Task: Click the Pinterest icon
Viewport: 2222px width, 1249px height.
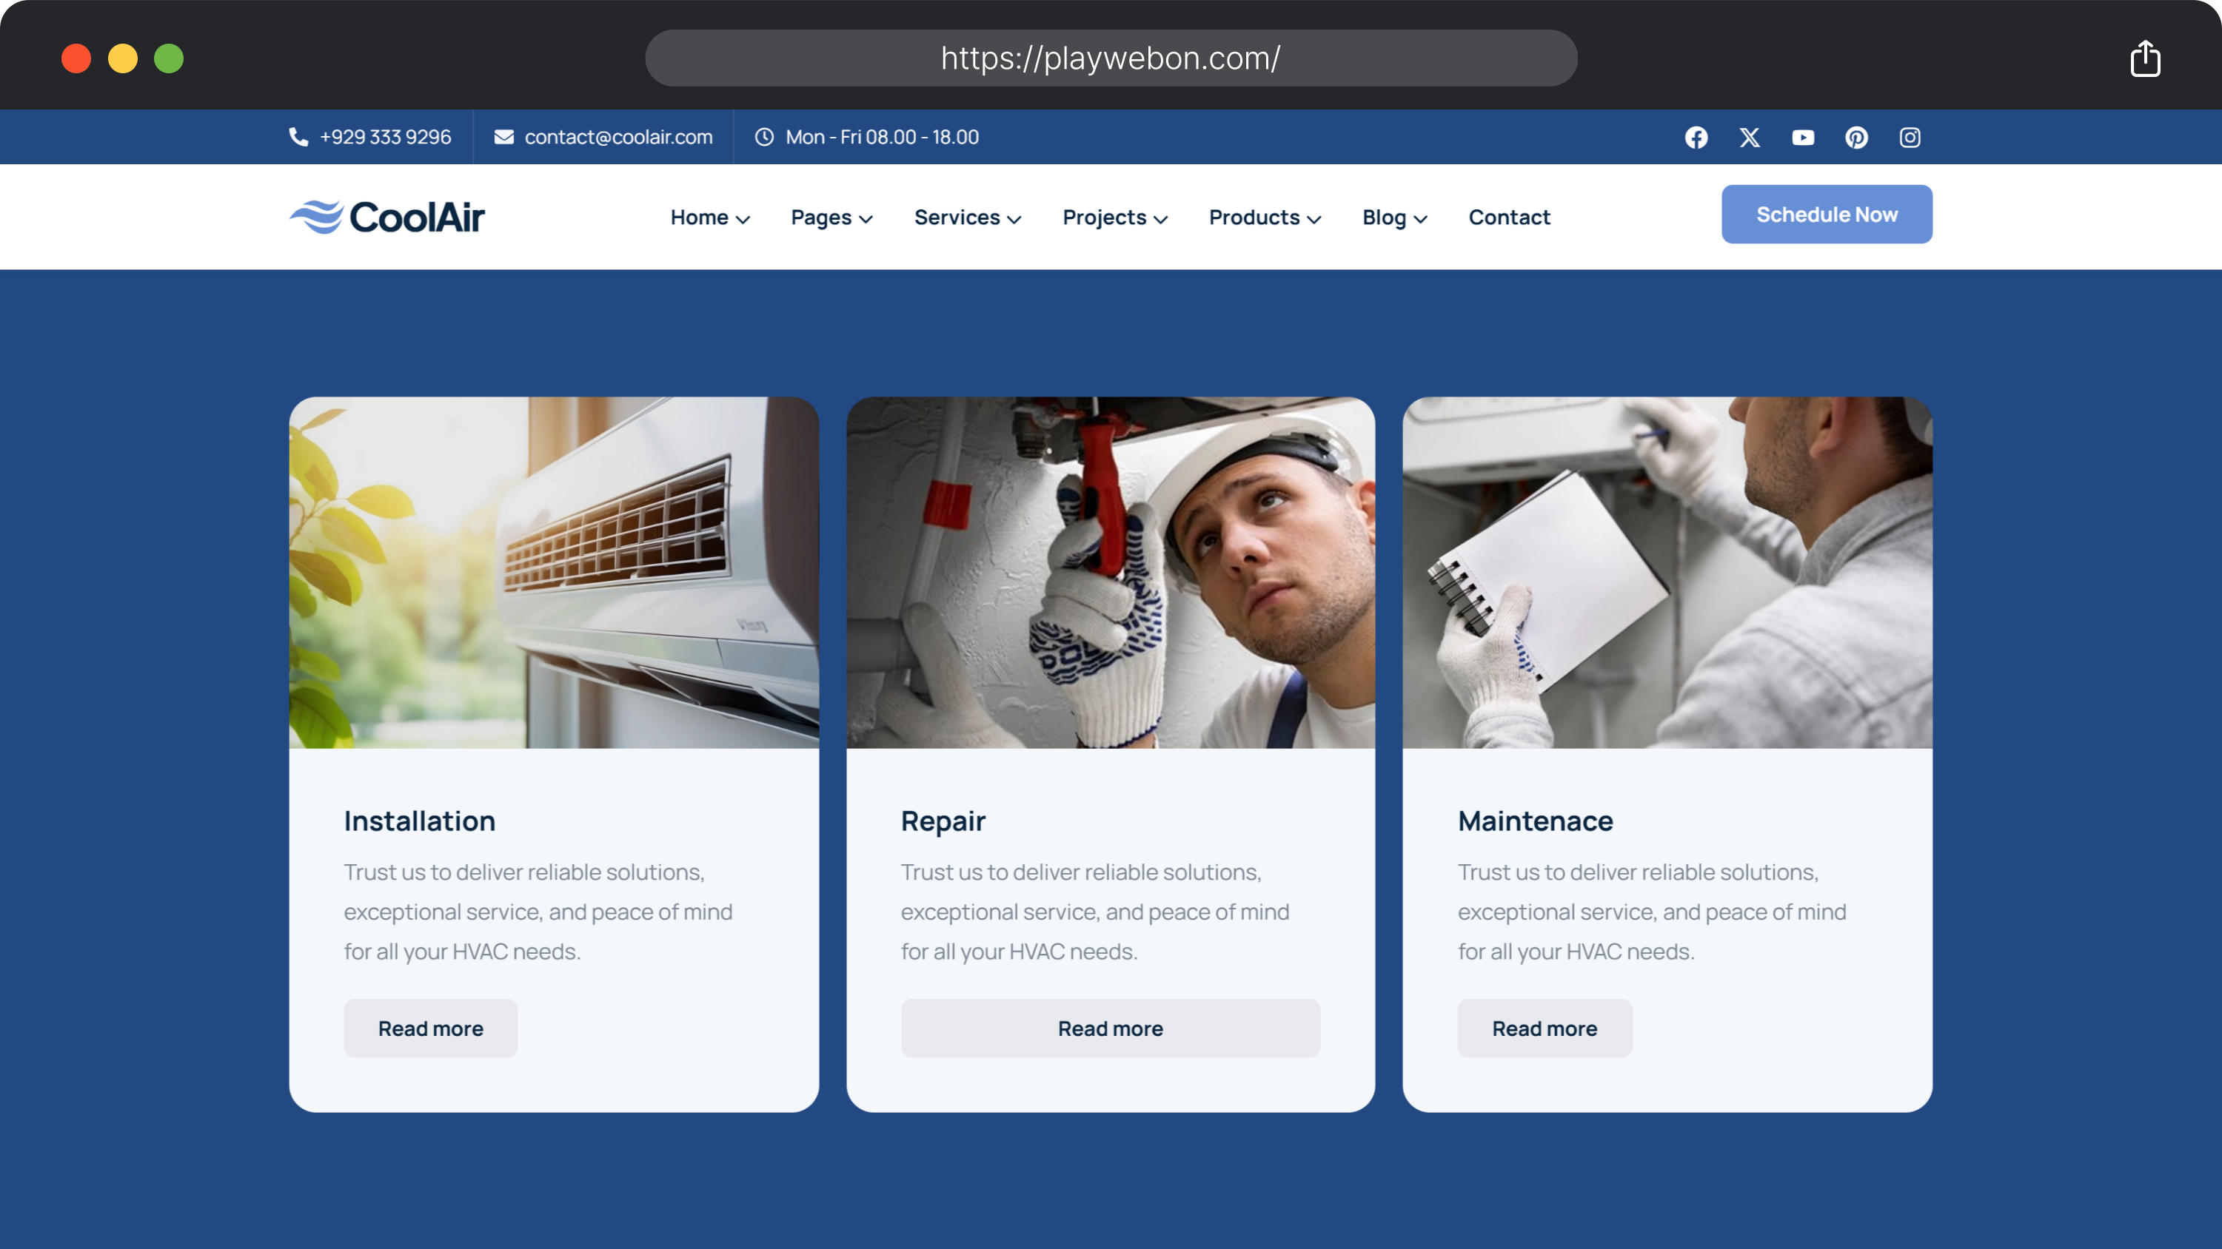Action: (1856, 137)
